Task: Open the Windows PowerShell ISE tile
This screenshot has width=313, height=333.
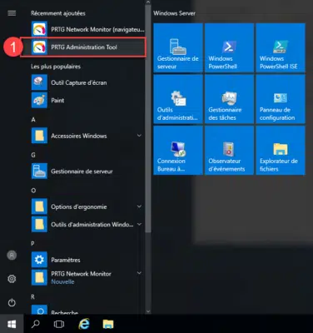Action: (x=281, y=47)
